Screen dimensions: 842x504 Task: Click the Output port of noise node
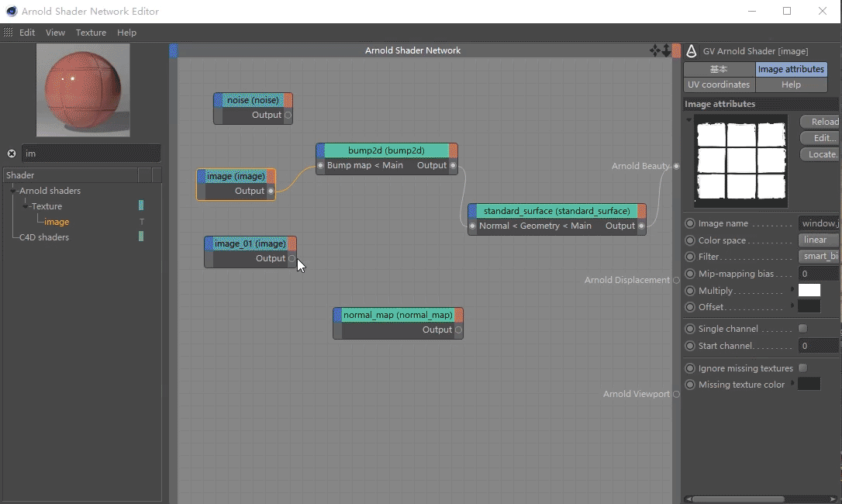click(x=288, y=115)
